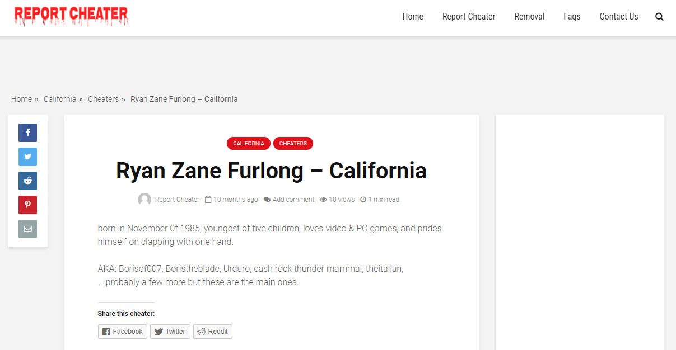Open the search magnifier in header
Screen dimensions: 676x350
click(x=659, y=17)
